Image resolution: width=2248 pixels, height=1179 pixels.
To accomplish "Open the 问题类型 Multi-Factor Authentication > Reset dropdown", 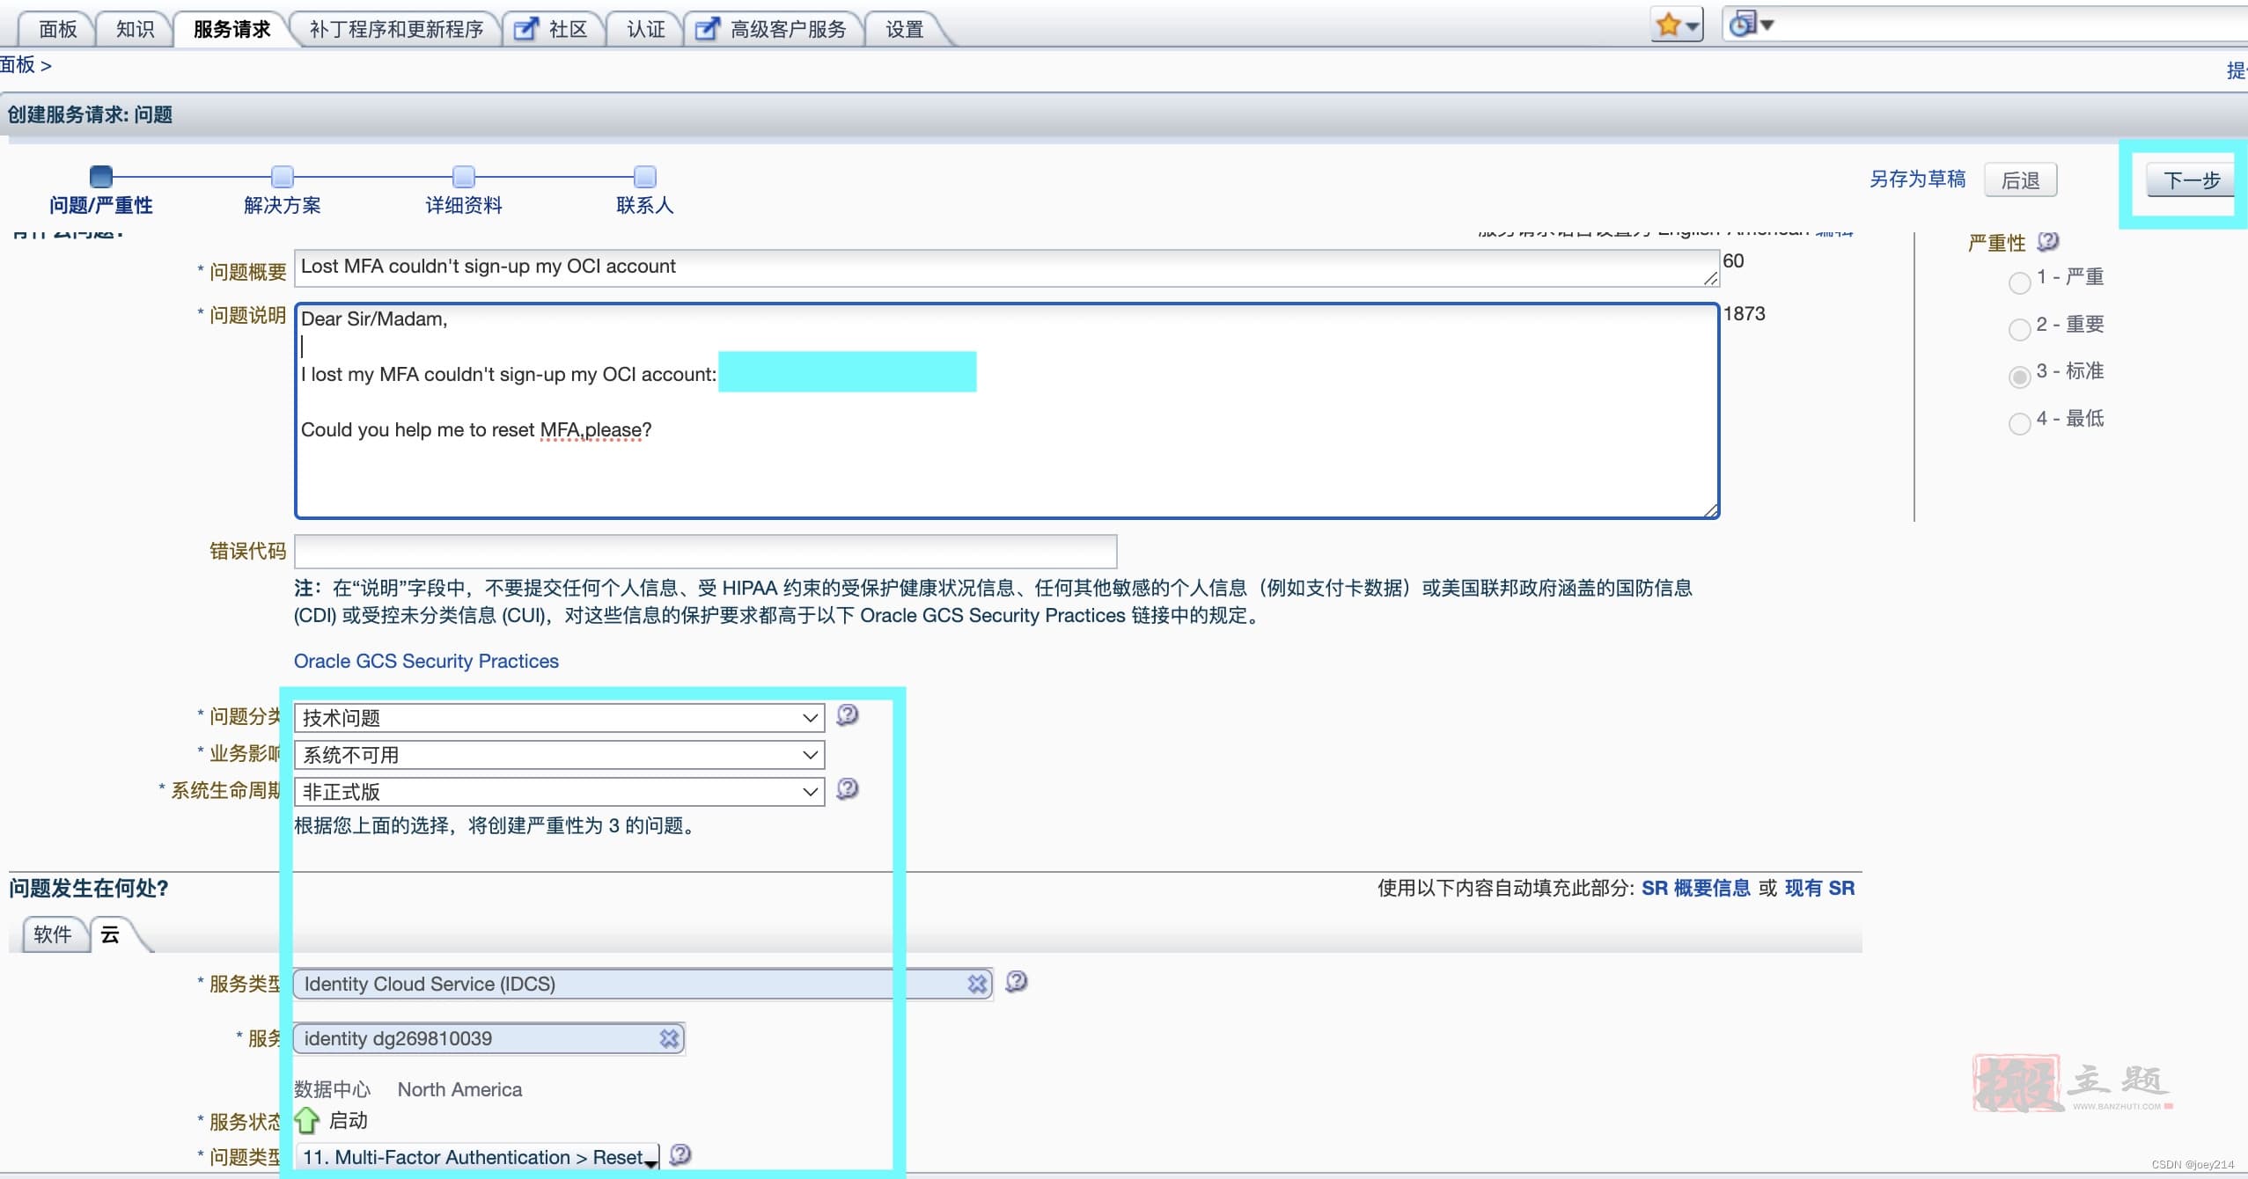I will (x=478, y=1156).
